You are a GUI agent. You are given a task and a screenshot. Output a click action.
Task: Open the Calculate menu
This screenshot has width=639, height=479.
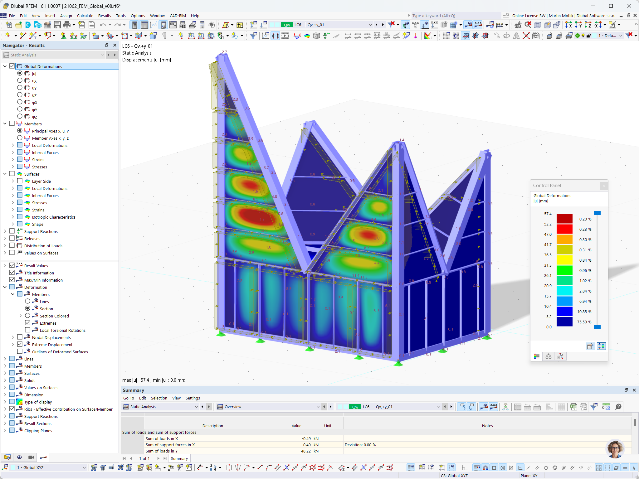pos(85,16)
